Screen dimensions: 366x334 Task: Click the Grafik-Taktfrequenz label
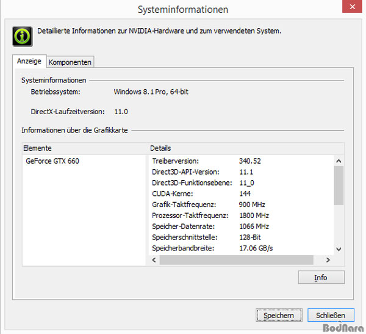point(184,205)
